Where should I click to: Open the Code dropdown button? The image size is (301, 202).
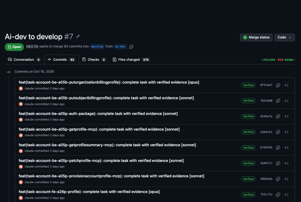(x=285, y=37)
